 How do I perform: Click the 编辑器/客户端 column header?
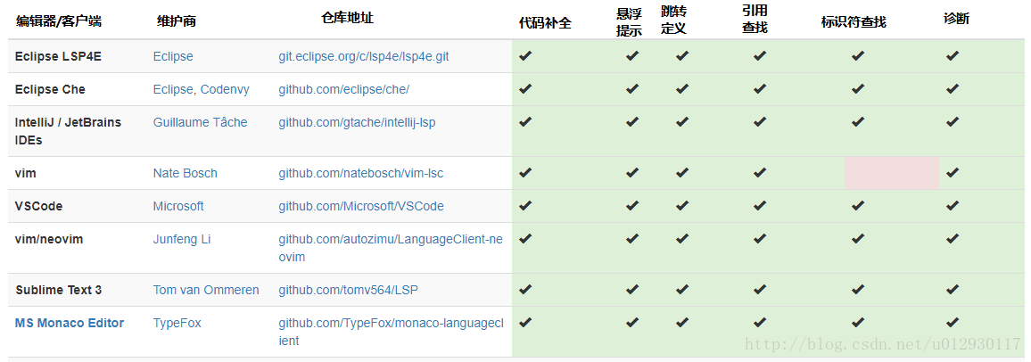click(59, 21)
